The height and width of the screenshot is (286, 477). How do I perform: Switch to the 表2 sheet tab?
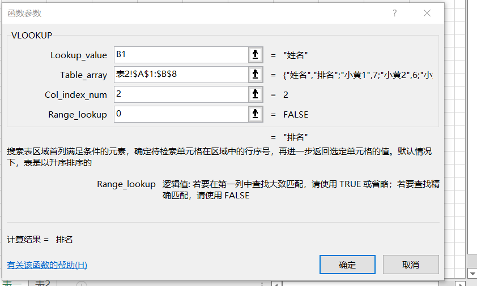42,284
